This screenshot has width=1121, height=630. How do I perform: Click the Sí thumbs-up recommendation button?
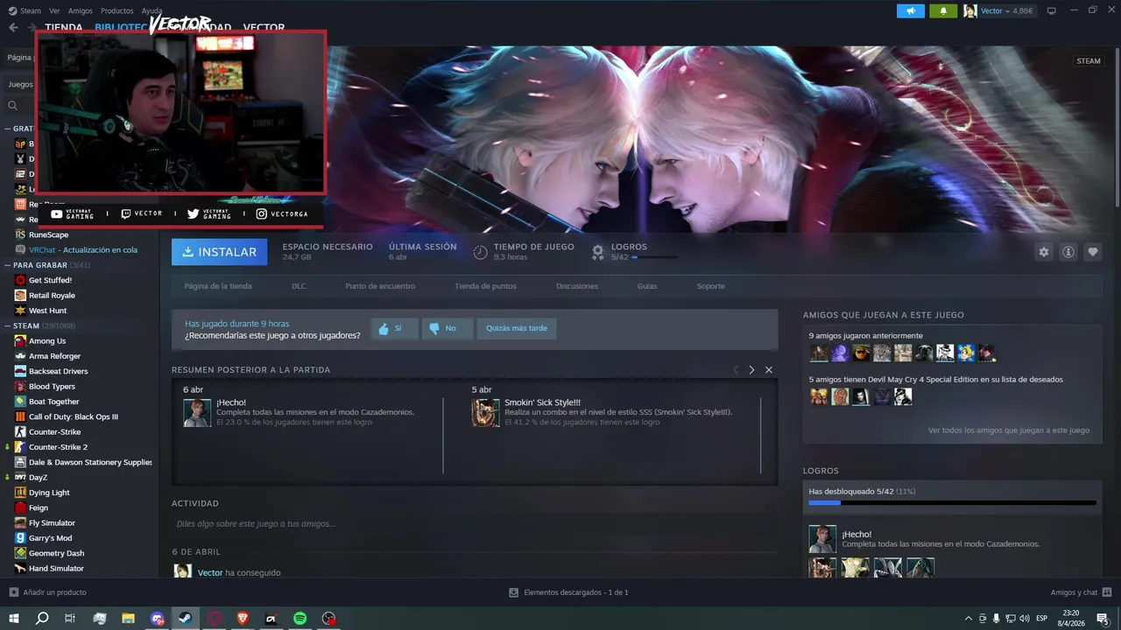tap(394, 328)
